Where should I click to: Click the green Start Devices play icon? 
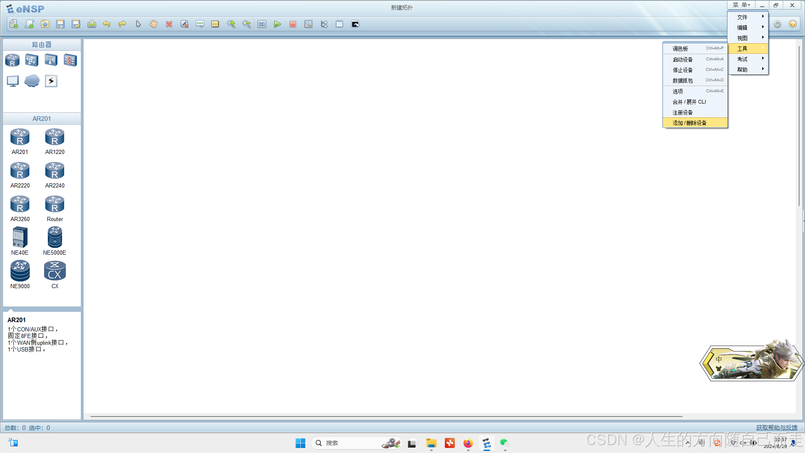pyautogui.click(x=277, y=24)
